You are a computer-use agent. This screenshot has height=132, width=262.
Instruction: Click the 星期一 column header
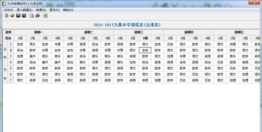(39, 32)
